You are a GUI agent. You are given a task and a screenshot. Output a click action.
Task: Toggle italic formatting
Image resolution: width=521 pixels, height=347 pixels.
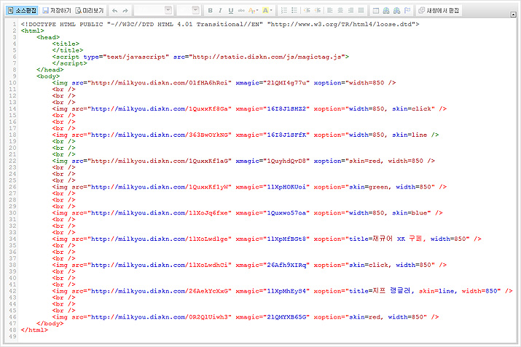[x=220, y=11]
